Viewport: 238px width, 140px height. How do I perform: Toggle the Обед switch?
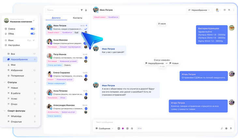pyautogui.click(x=33, y=34)
